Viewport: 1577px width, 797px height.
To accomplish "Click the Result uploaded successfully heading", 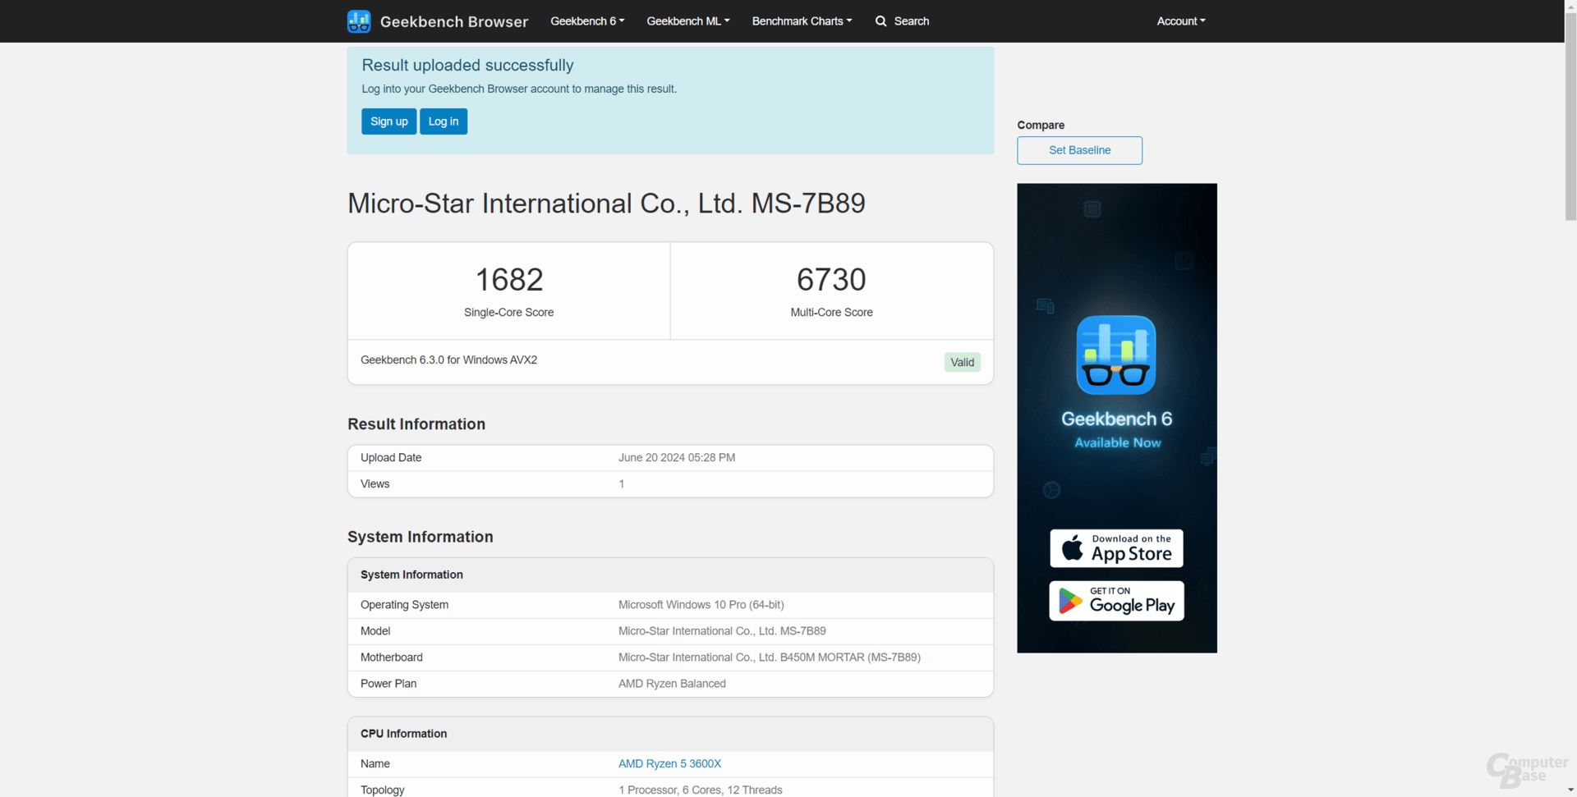I will coord(467,65).
